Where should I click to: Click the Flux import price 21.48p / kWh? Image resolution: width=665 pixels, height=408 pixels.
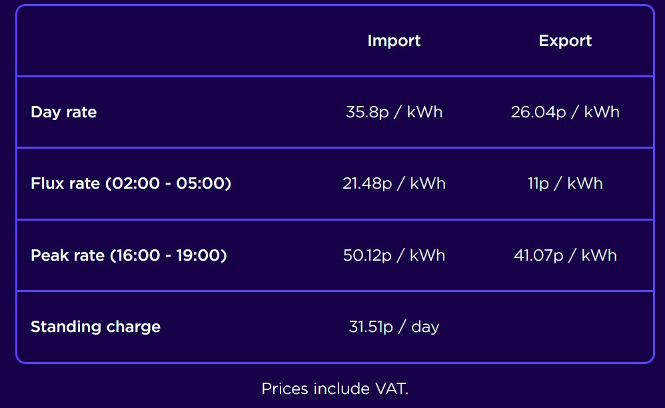coord(394,183)
